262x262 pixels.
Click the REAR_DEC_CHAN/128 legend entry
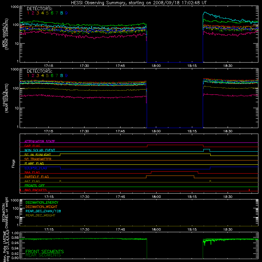[x=43, y=211]
